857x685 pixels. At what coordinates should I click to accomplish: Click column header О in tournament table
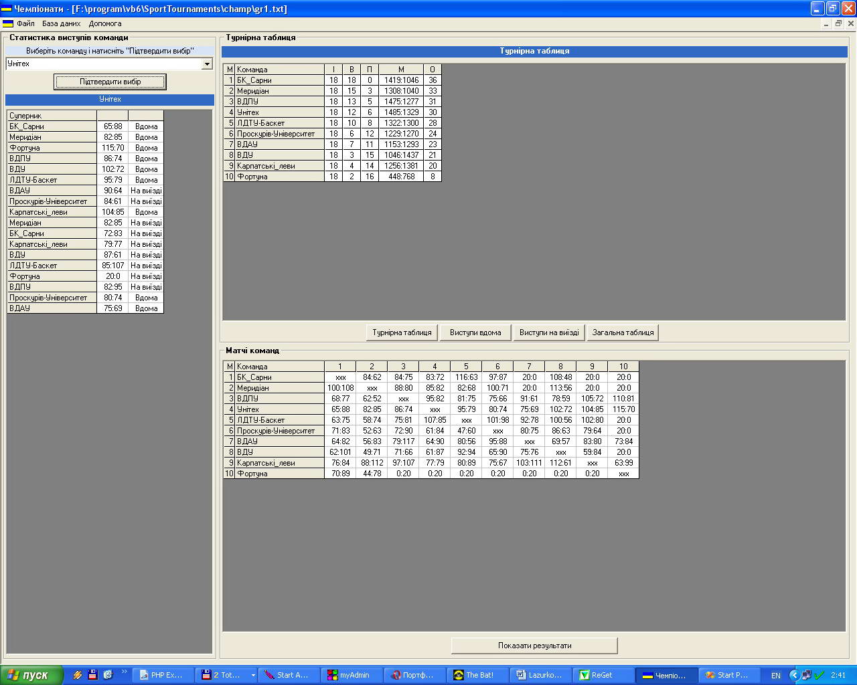click(433, 70)
